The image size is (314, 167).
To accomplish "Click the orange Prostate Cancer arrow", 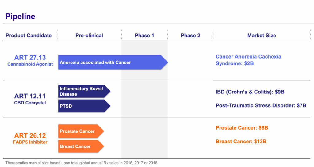I will (x=81, y=131).
